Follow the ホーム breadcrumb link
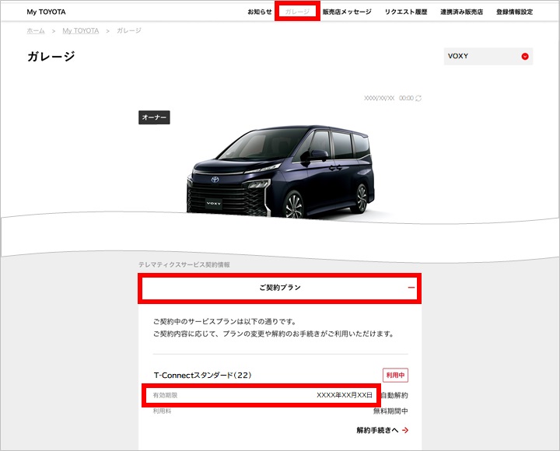The height and width of the screenshot is (451, 560). [x=36, y=30]
